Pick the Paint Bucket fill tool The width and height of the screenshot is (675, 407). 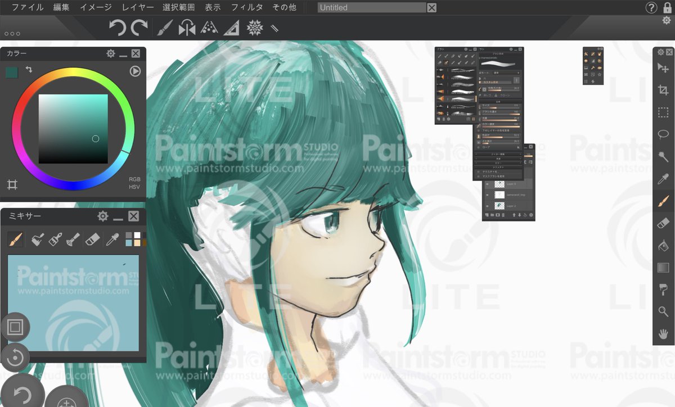[x=663, y=245]
